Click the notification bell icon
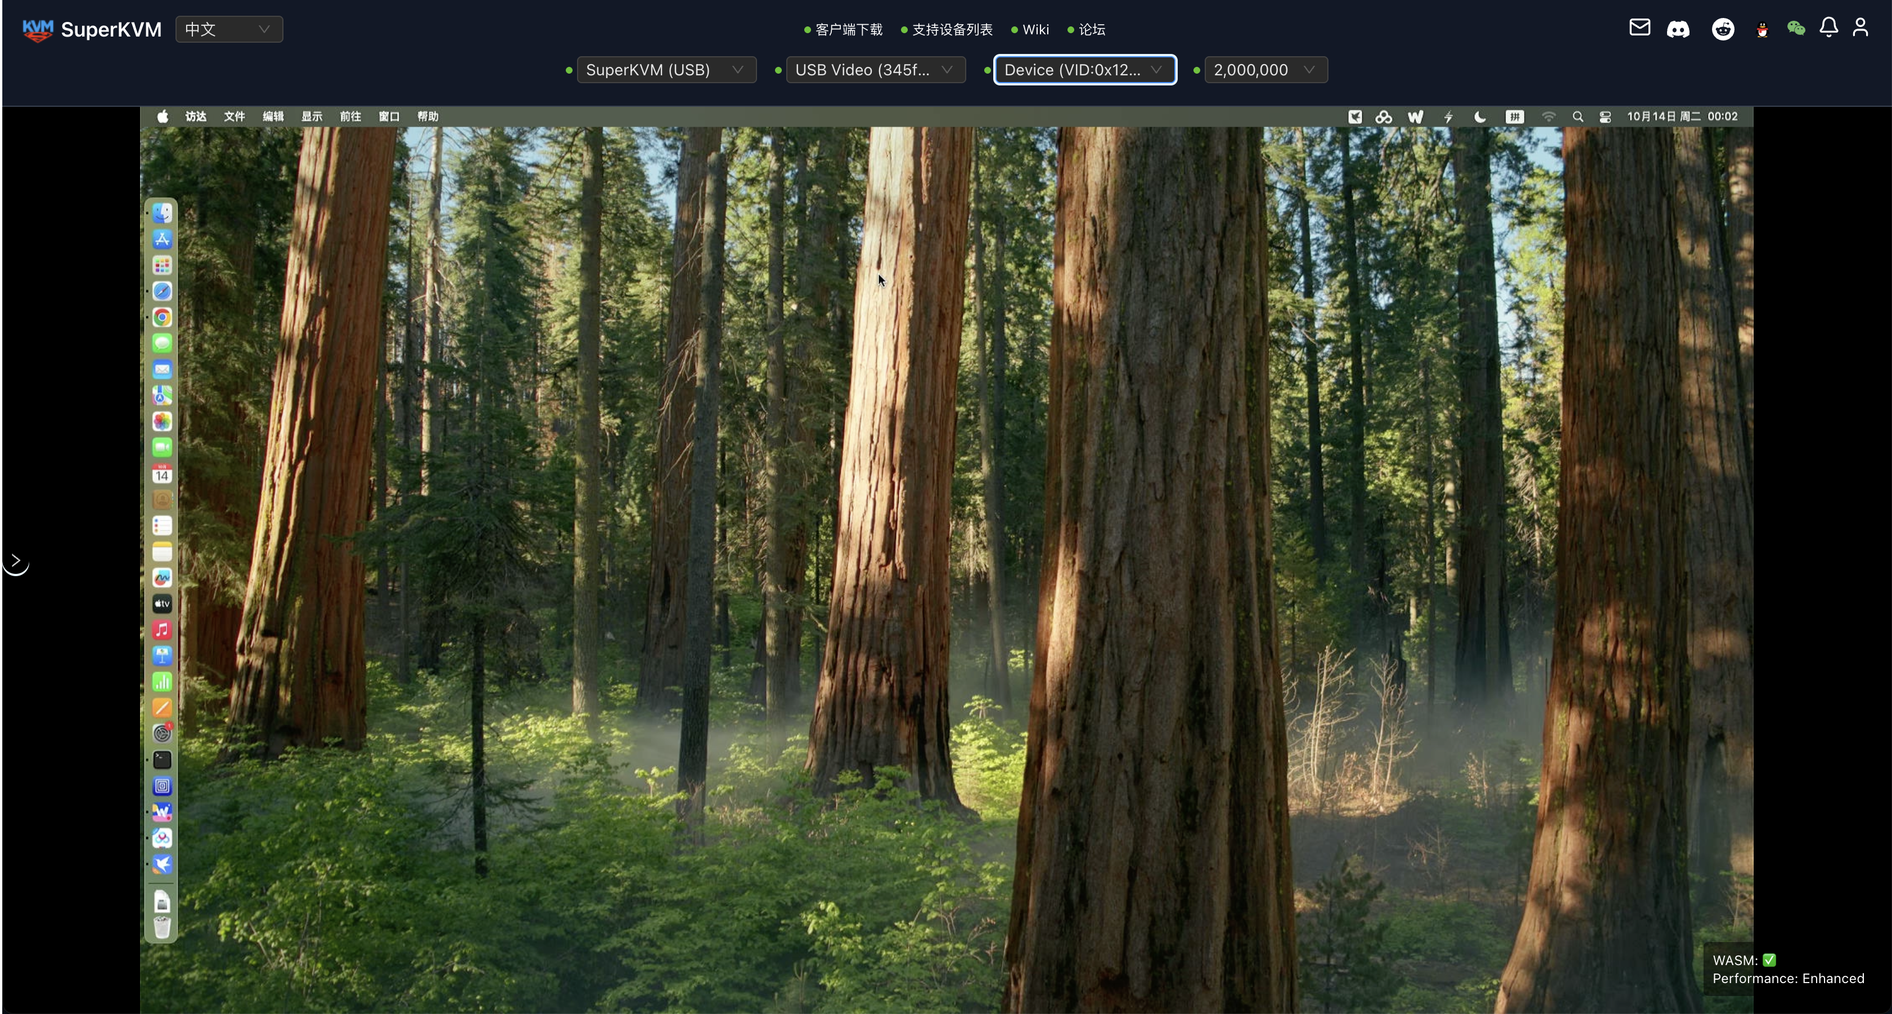Image resolution: width=1892 pixels, height=1014 pixels. (1828, 28)
